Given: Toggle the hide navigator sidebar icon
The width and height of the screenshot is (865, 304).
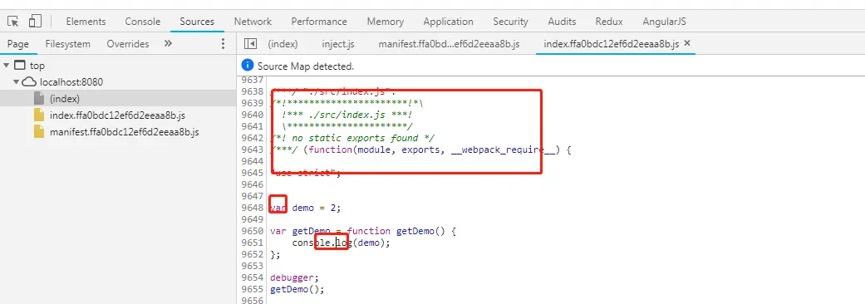Looking at the screenshot, I should [x=250, y=43].
